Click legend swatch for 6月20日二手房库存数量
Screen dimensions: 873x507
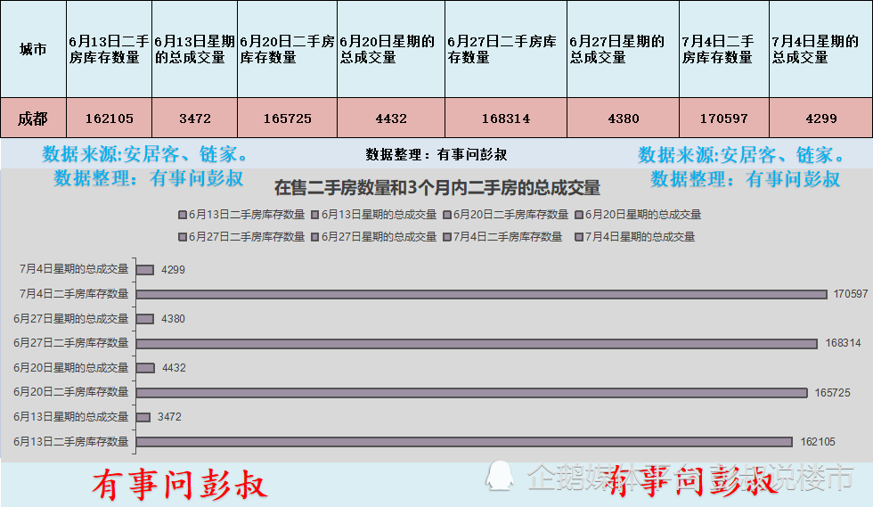pos(446,215)
